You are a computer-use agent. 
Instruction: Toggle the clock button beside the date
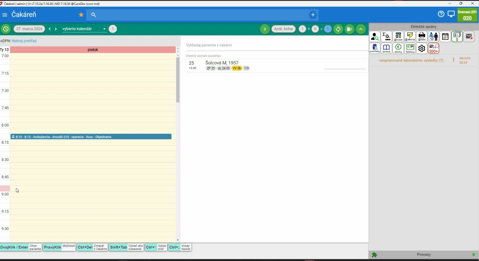[6, 29]
